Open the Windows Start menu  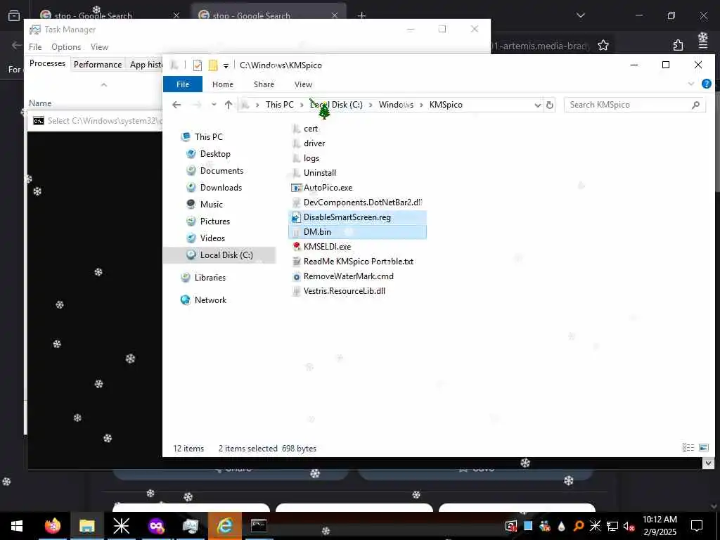[17, 526]
